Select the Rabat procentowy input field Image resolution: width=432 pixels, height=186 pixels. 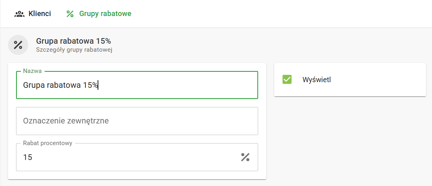[x=128, y=157]
